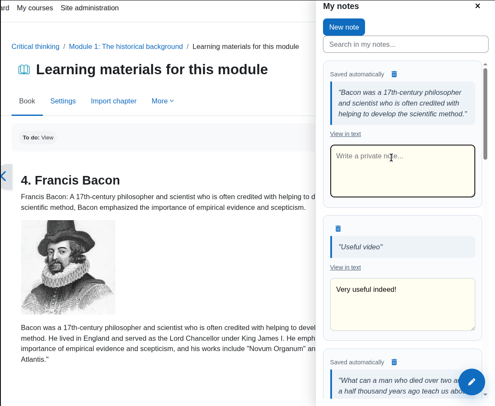
Task: Delete the Bacon quote note via trash icon
Action: point(394,74)
